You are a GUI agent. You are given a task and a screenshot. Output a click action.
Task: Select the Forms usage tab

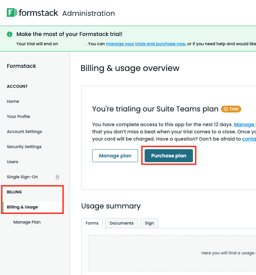92,223
